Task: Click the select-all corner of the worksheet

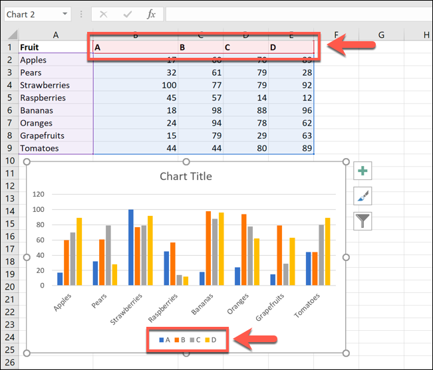Action: click(10, 35)
